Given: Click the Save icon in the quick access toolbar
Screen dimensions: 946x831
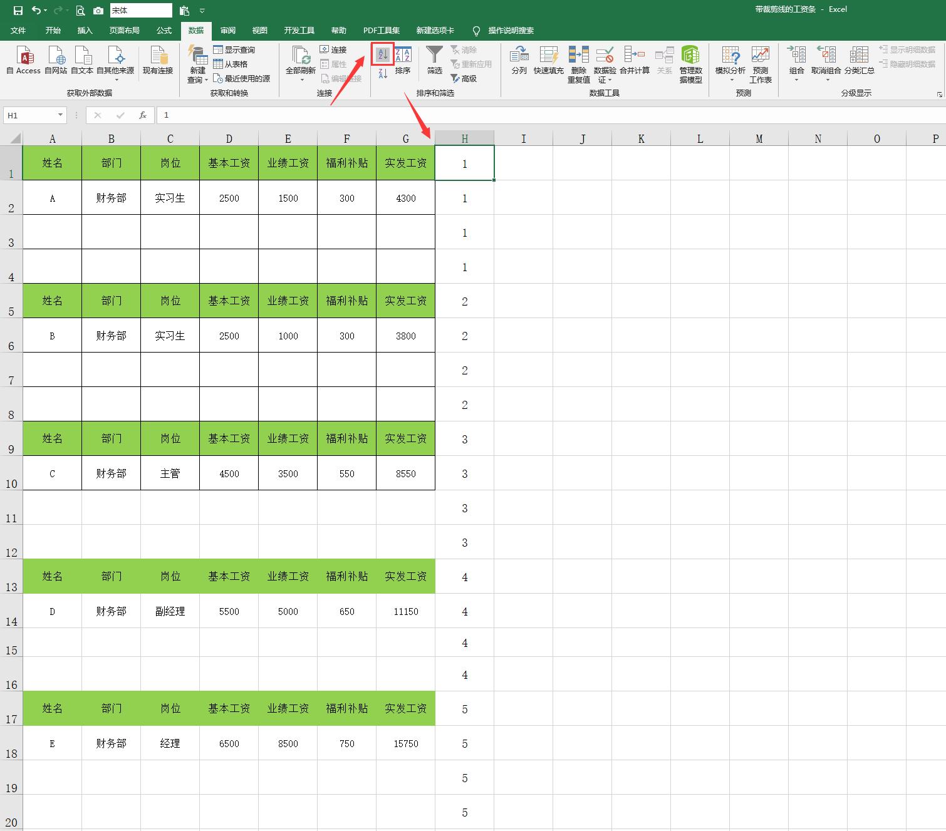Looking at the screenshot, I should pyautogui.click(x=18, y=11).
